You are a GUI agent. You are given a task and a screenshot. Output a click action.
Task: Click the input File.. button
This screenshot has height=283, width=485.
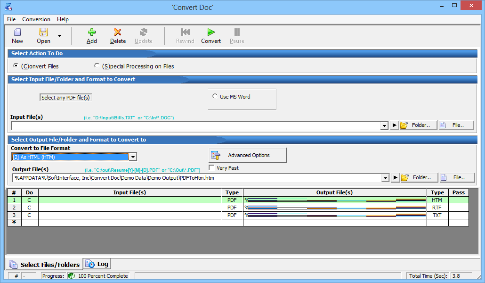pyautogui.click(x=456, y=125)
